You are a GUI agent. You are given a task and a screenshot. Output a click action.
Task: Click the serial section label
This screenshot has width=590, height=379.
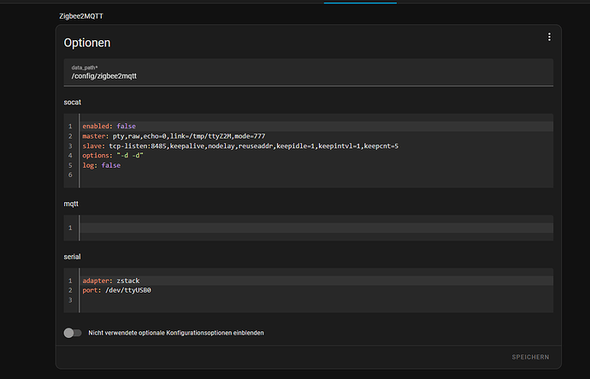72,257
